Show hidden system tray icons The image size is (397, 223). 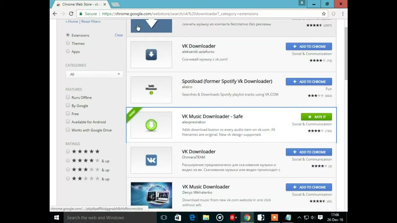pyautogui.click(x=299, y=217)
